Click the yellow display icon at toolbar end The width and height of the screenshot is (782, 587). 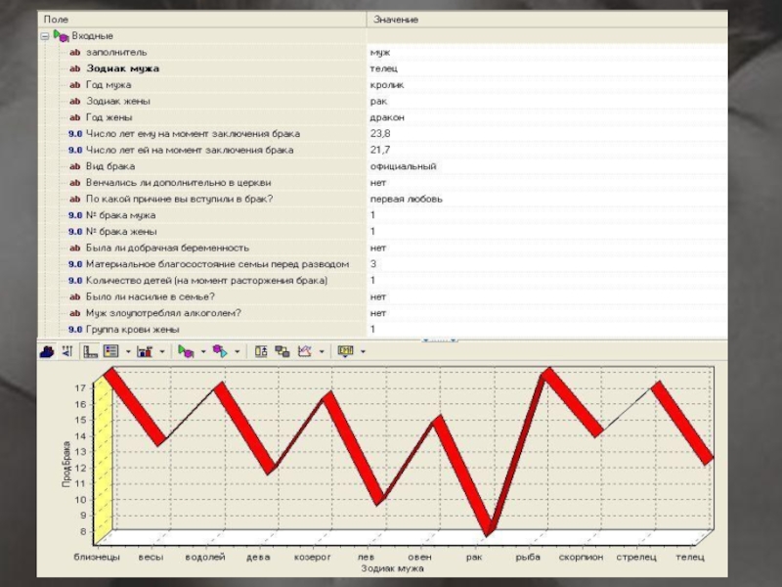(345, 350)
